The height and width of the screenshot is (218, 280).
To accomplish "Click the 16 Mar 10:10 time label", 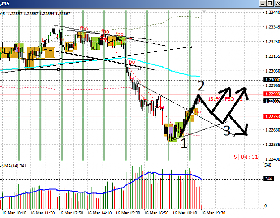I will pos(14,213).
